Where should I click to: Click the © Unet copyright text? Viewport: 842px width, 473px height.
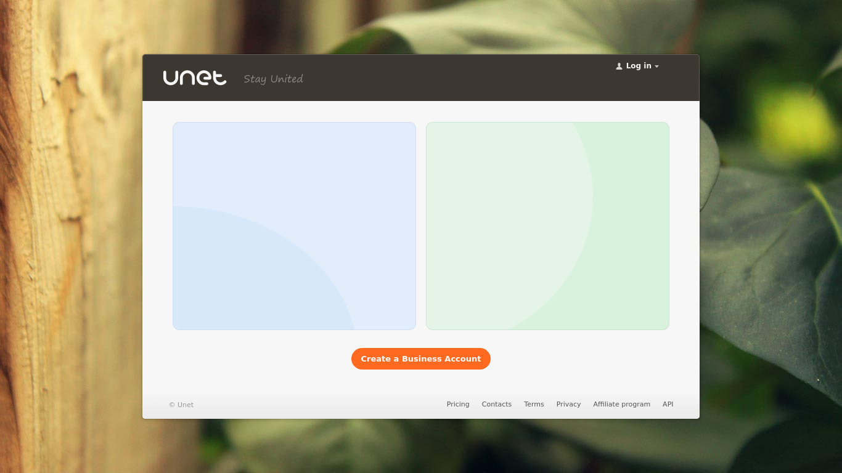tap(181, 405)
